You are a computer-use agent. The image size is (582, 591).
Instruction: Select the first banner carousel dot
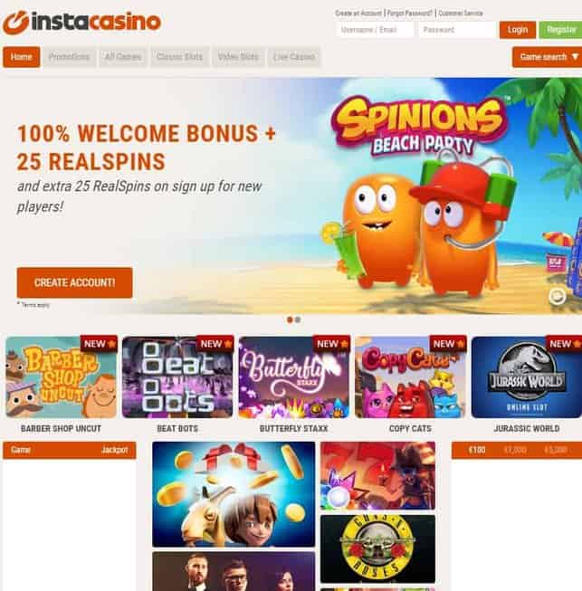click(x=290, y=319)
